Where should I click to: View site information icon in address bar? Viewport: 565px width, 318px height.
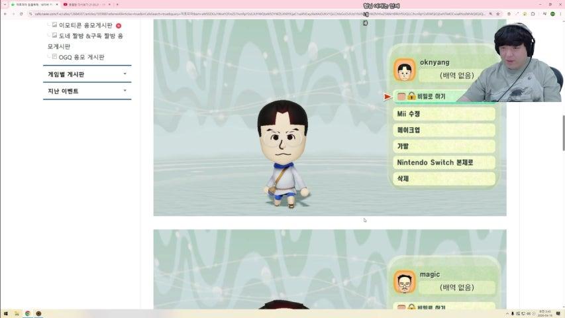31,14
